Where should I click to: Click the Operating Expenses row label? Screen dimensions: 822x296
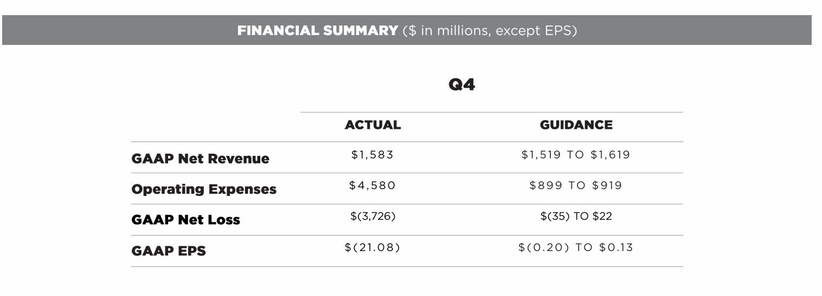point(204,189)
